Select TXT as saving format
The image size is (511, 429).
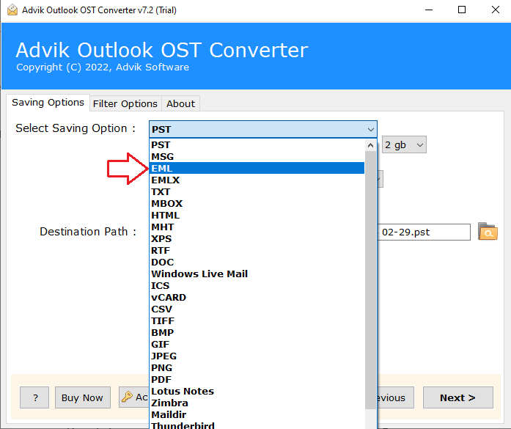(257, 191)
